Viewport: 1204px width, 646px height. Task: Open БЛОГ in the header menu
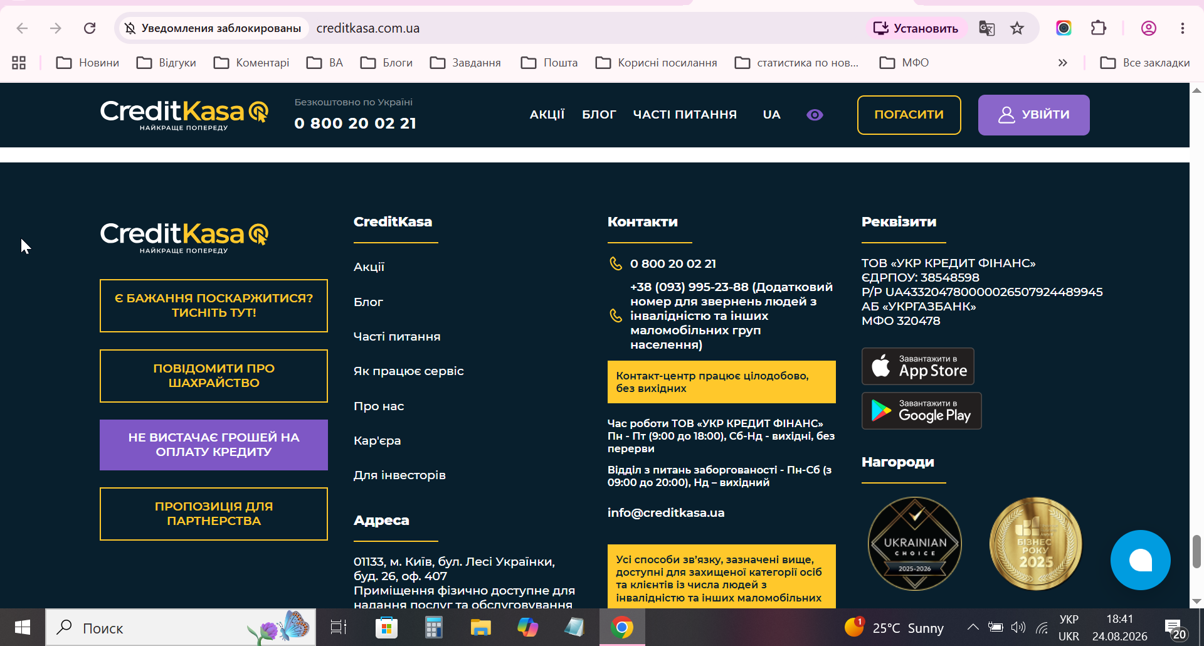[599, 115]
